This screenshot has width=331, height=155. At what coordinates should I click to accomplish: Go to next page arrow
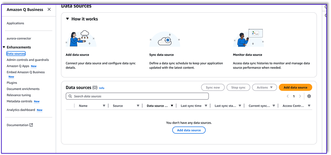click(x=300, y=96)
